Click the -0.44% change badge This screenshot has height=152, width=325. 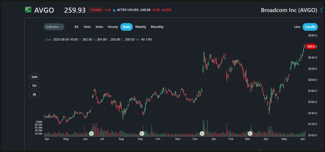coord(95,10)
